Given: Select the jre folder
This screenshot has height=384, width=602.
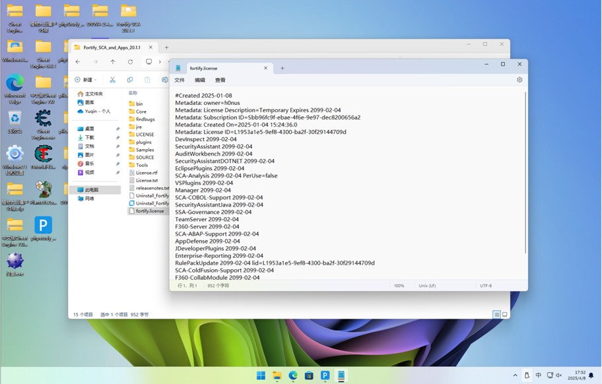Looking at the screenshot, I should tap(139, 127).
